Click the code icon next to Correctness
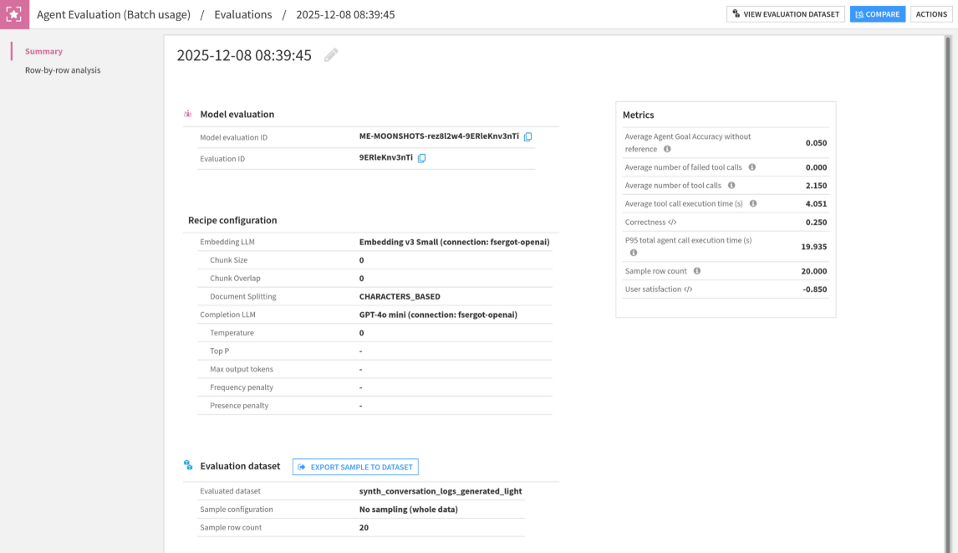Image resolution: width=958 pixels, height=553 pixels. point(673,223)
